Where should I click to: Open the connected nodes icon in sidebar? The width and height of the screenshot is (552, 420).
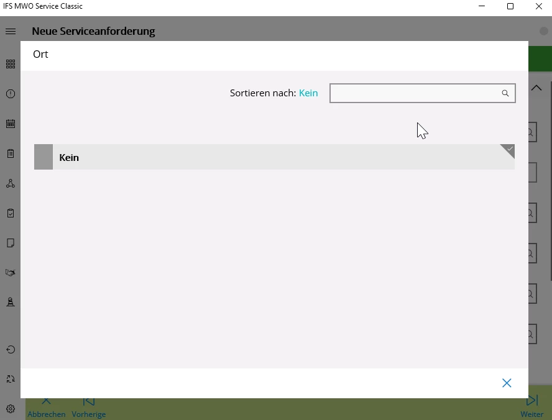point(11,183)
